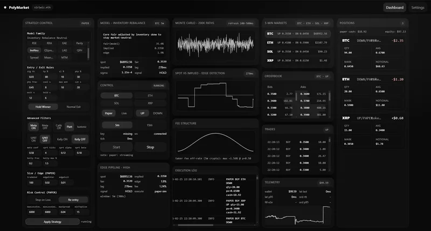This screenshot has height=231, width=431.
Task: Open the Settings tab
Action: (x=418, y=8)
